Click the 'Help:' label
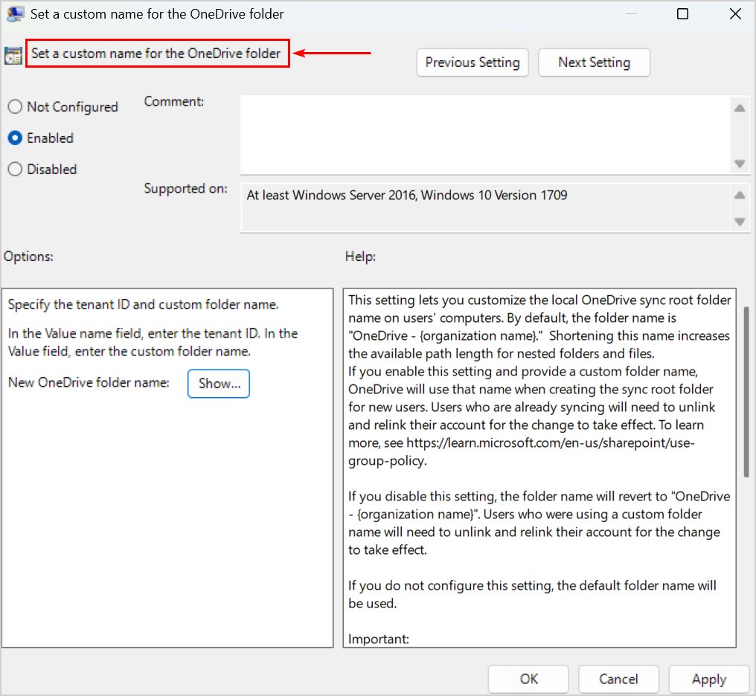The width and height of the screenshot is (756, 696). (x=360, y=257)
